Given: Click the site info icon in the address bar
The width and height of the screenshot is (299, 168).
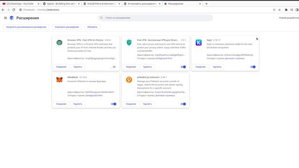Looking at the screenshot, I should tap(21, 10).
